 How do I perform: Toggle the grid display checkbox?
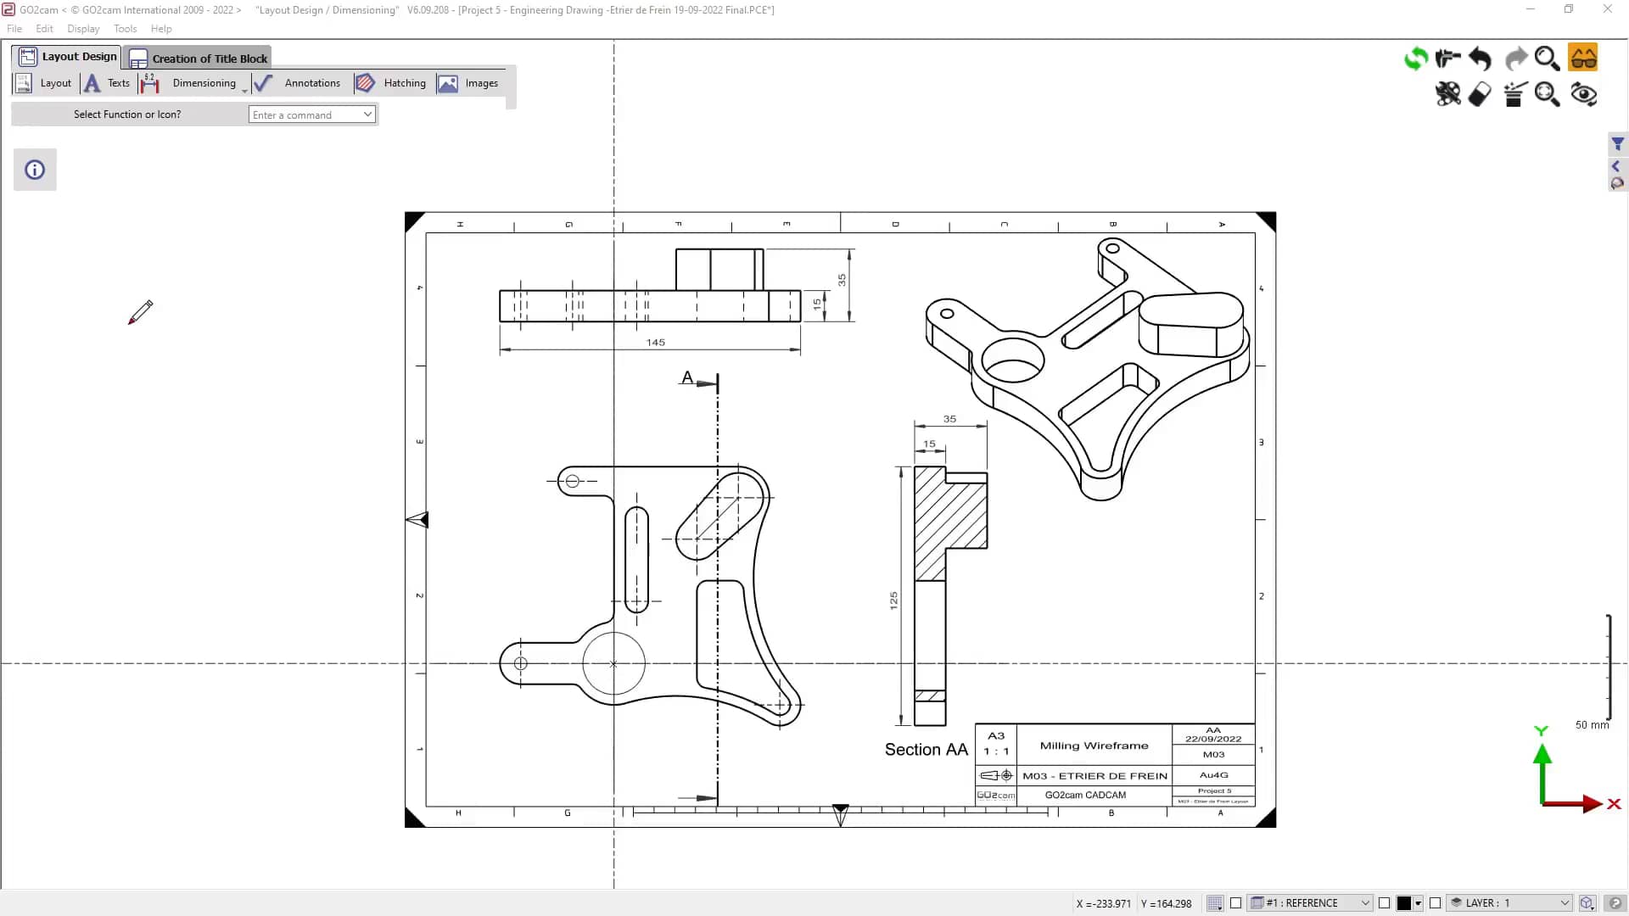(1215, 903)
